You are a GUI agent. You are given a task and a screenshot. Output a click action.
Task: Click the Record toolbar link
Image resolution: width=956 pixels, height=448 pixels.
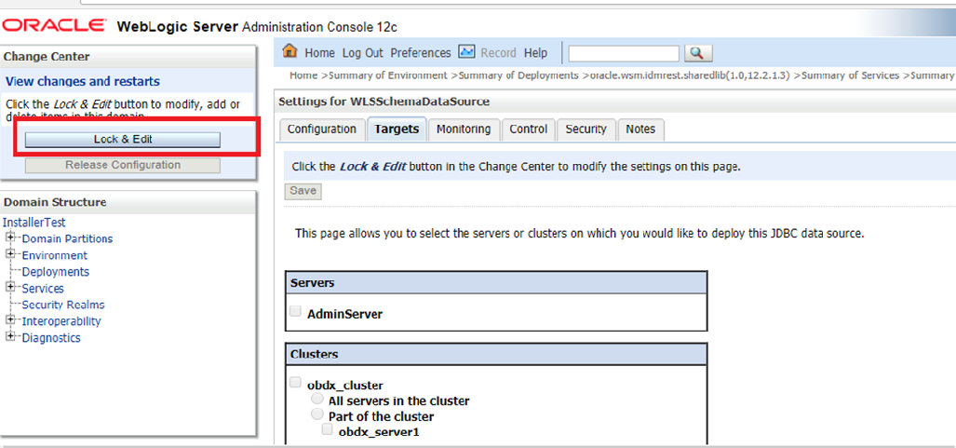pos(498,53)
